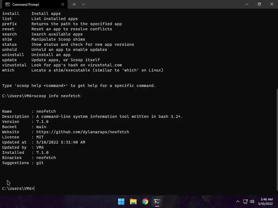The width and height of the screenshot is (278, 208).
Task: Open File Explorer from taskbar
Action: 133,201
